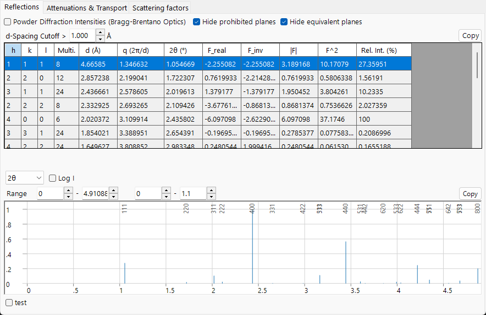Enable Powder Diffraction Intensities checkbox

click(8, 21)
